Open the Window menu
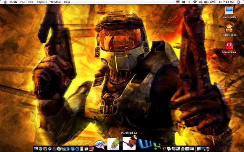 (55, 2)
